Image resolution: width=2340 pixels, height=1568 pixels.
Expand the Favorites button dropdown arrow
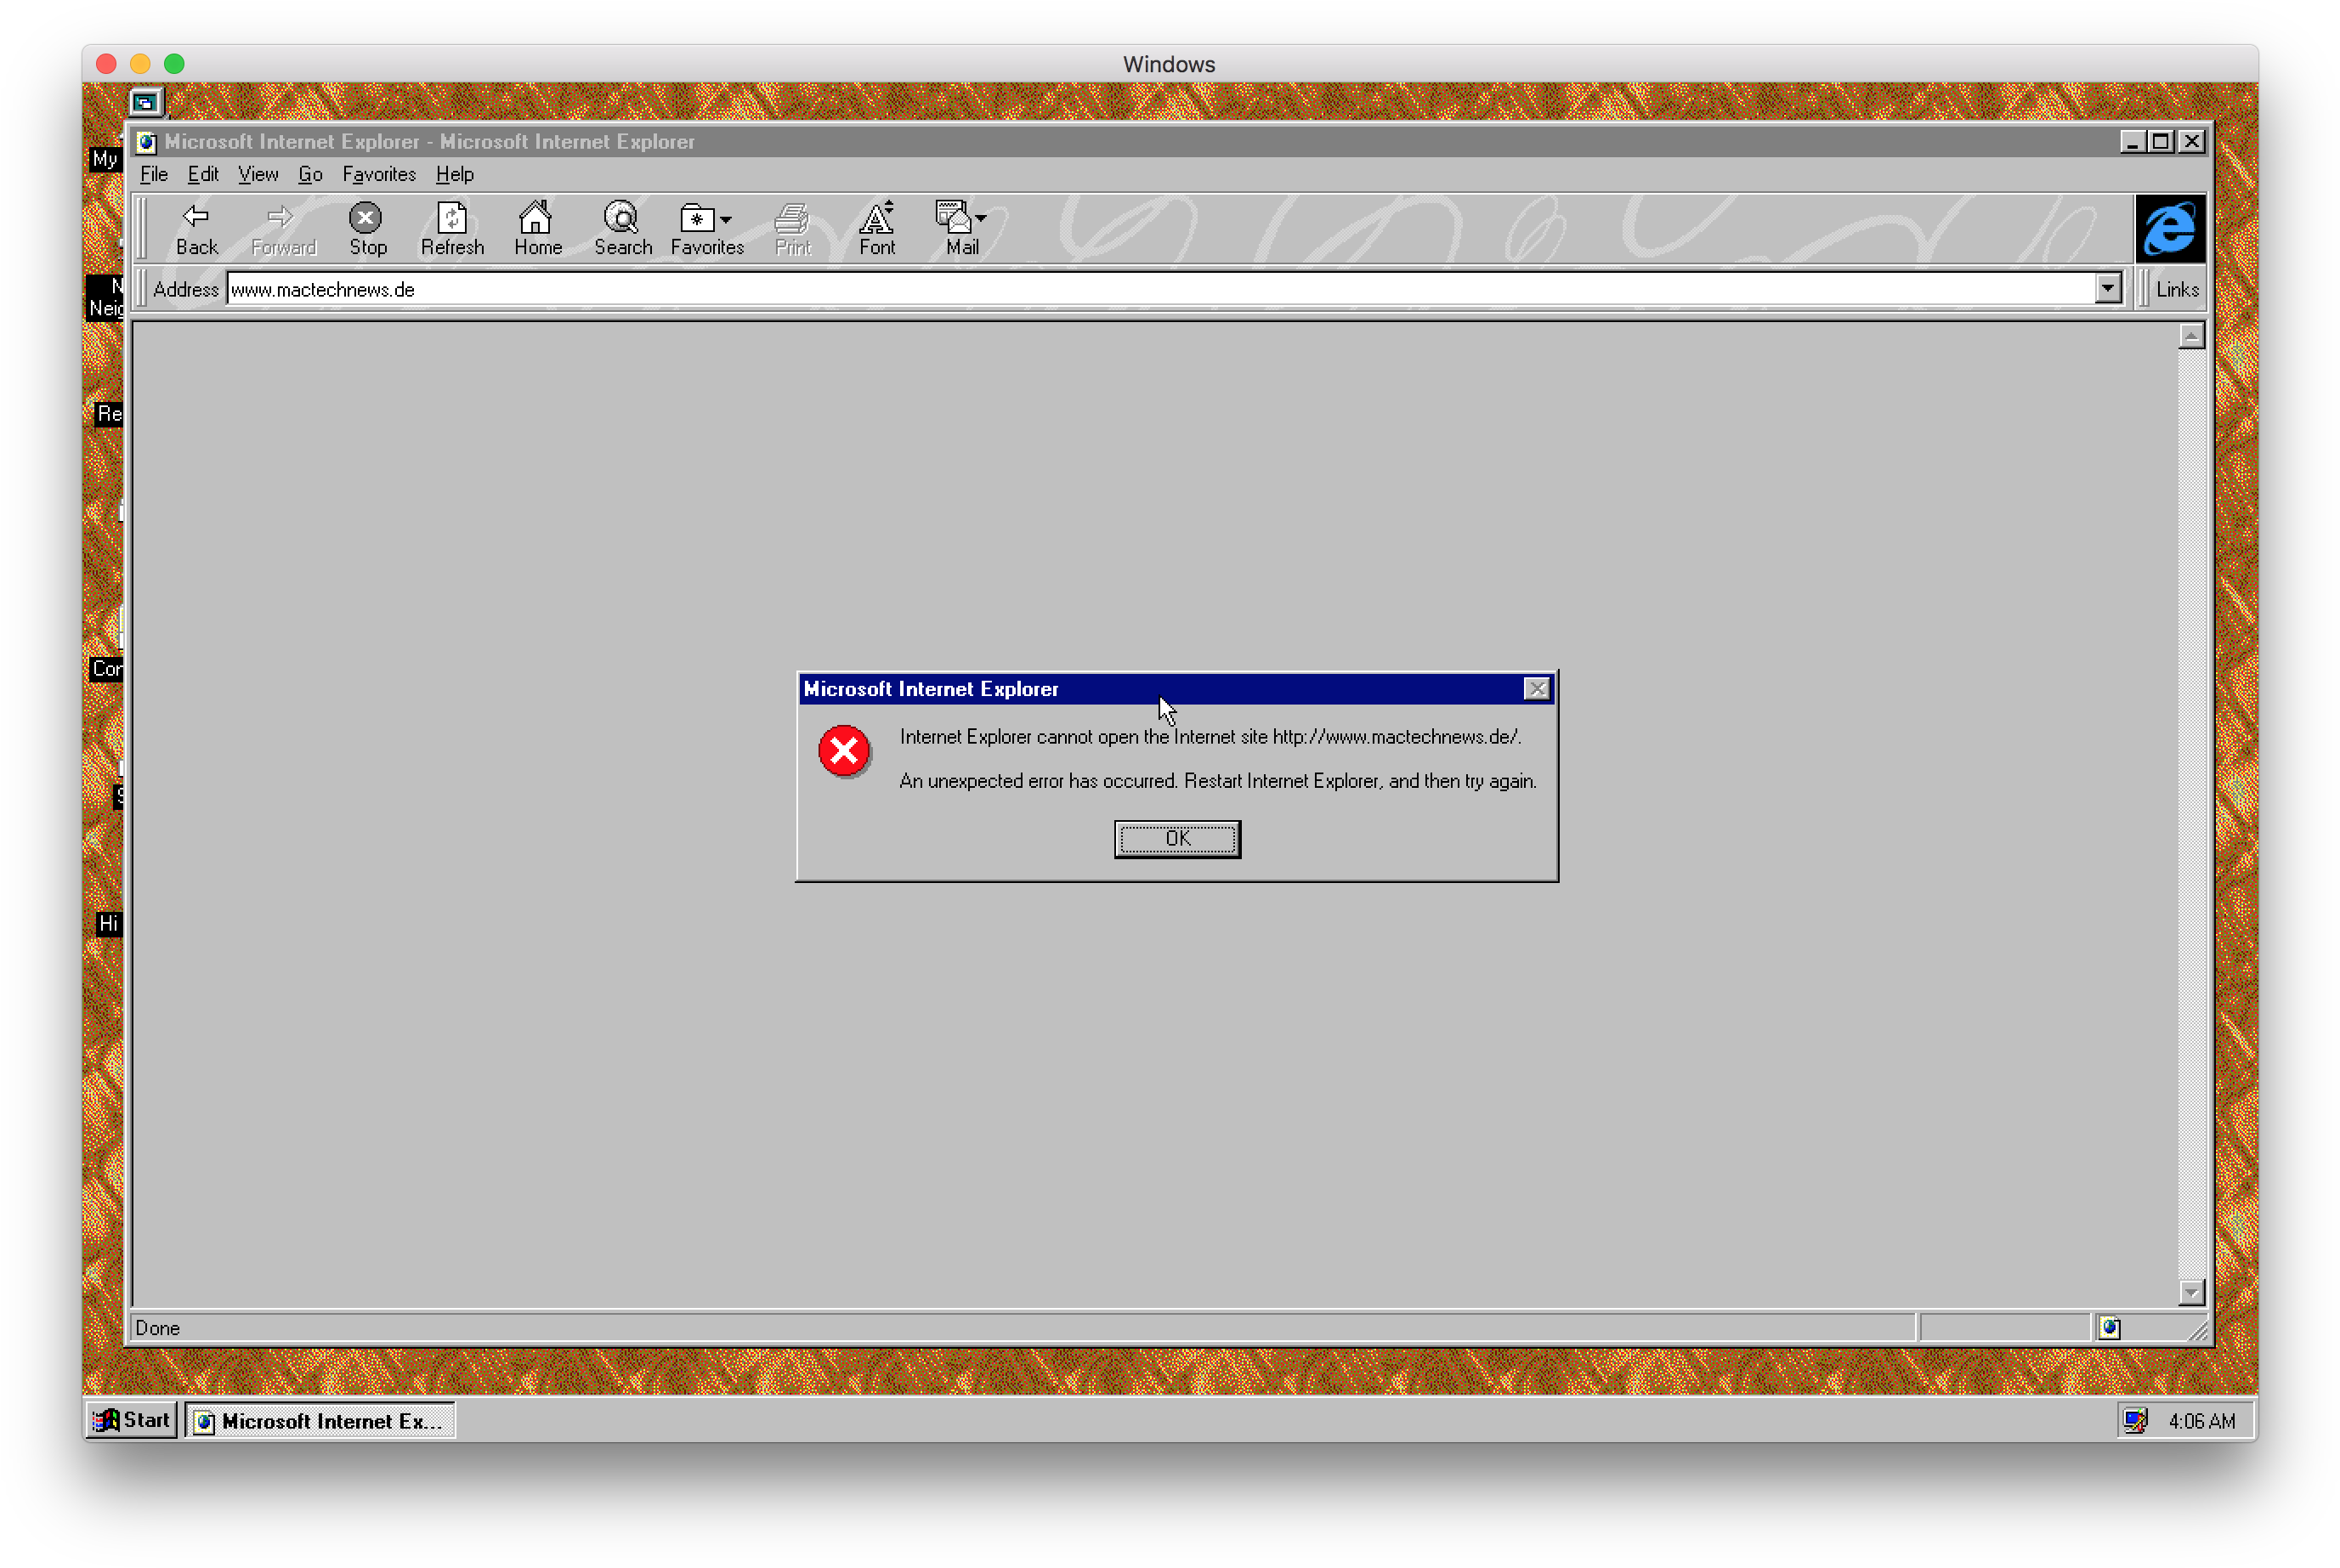[x=726, y=219]
